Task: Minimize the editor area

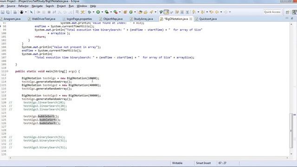Action: [x=287, y=19]
